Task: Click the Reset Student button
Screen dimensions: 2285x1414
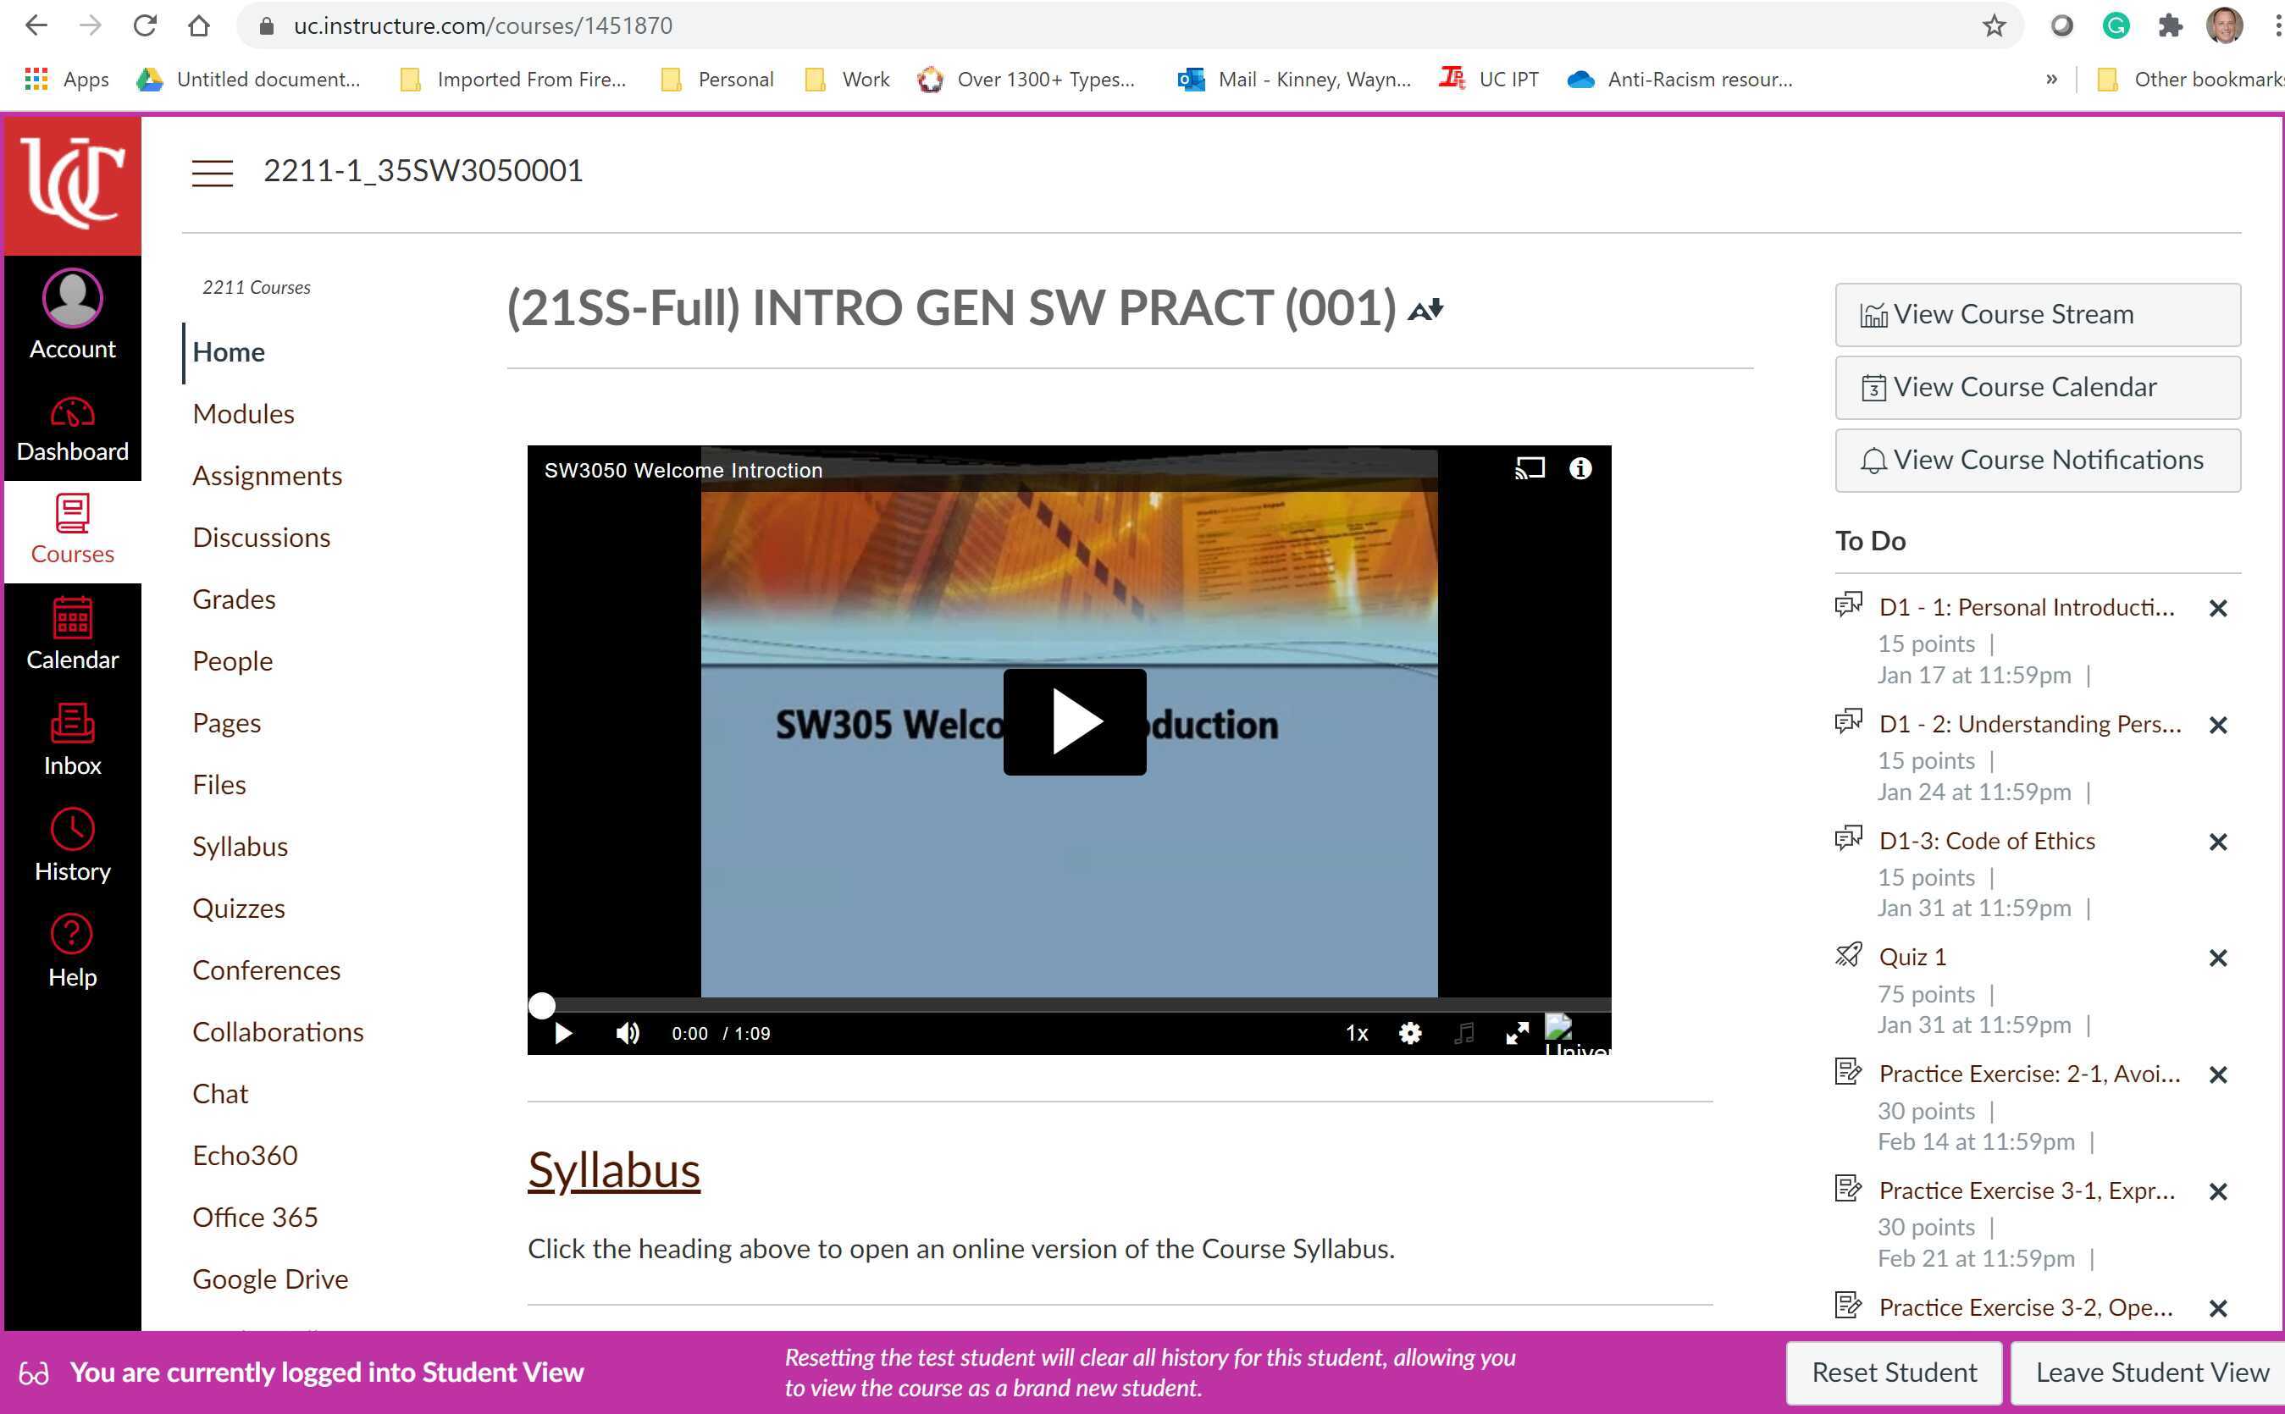Action: pyautogui.click(x=1892, y=1372)
